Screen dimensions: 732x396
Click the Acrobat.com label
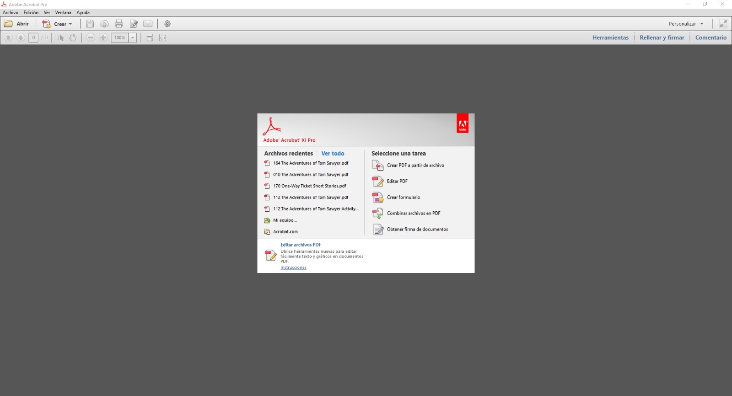click(285, 232)
